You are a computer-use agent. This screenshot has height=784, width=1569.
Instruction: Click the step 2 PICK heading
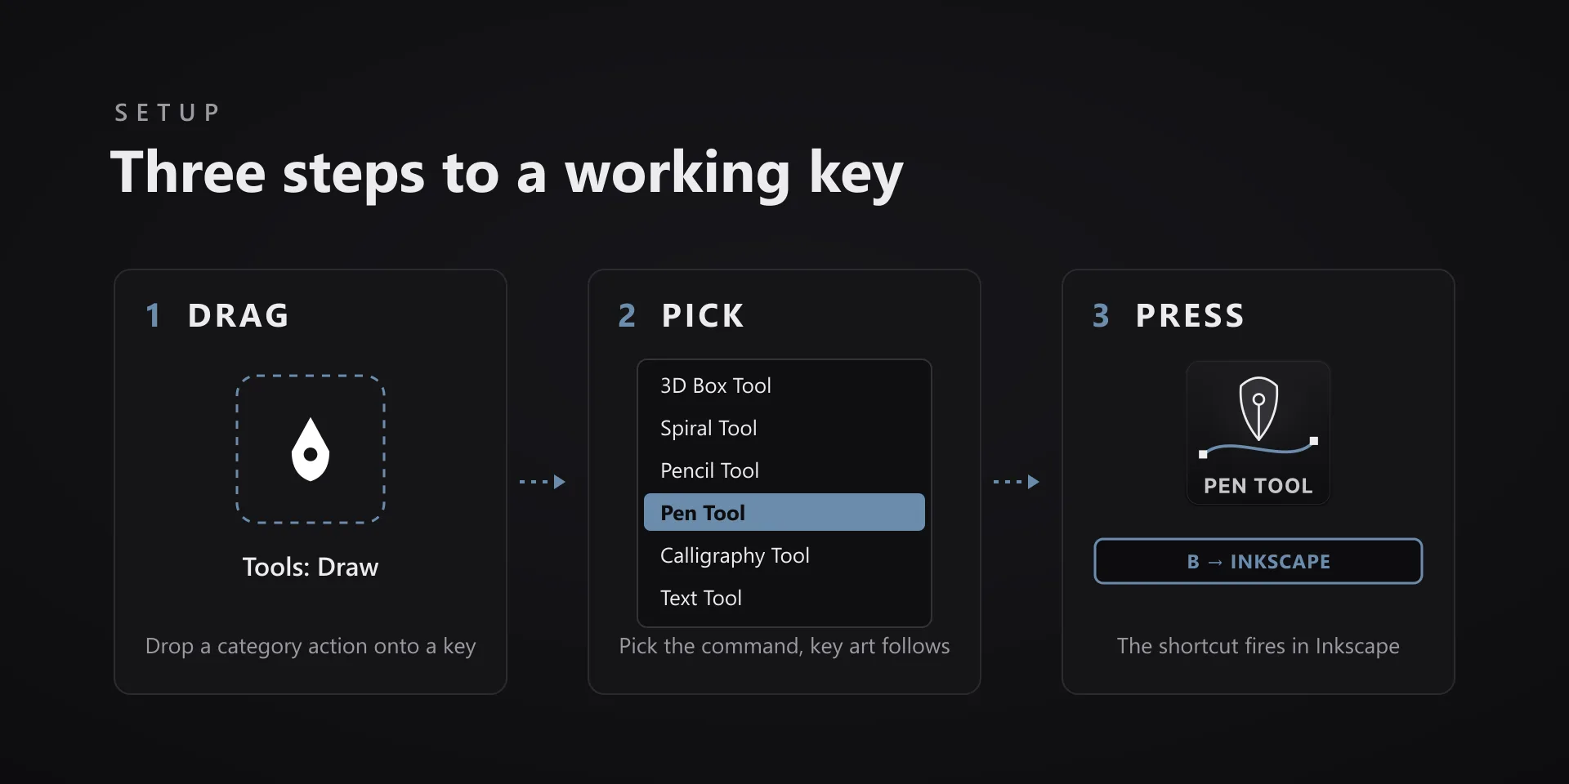pyautogui.click(x=682, y=315)
